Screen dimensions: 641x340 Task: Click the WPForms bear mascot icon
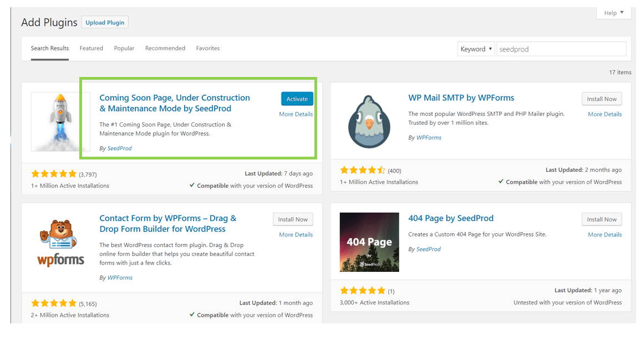point(60,242)
